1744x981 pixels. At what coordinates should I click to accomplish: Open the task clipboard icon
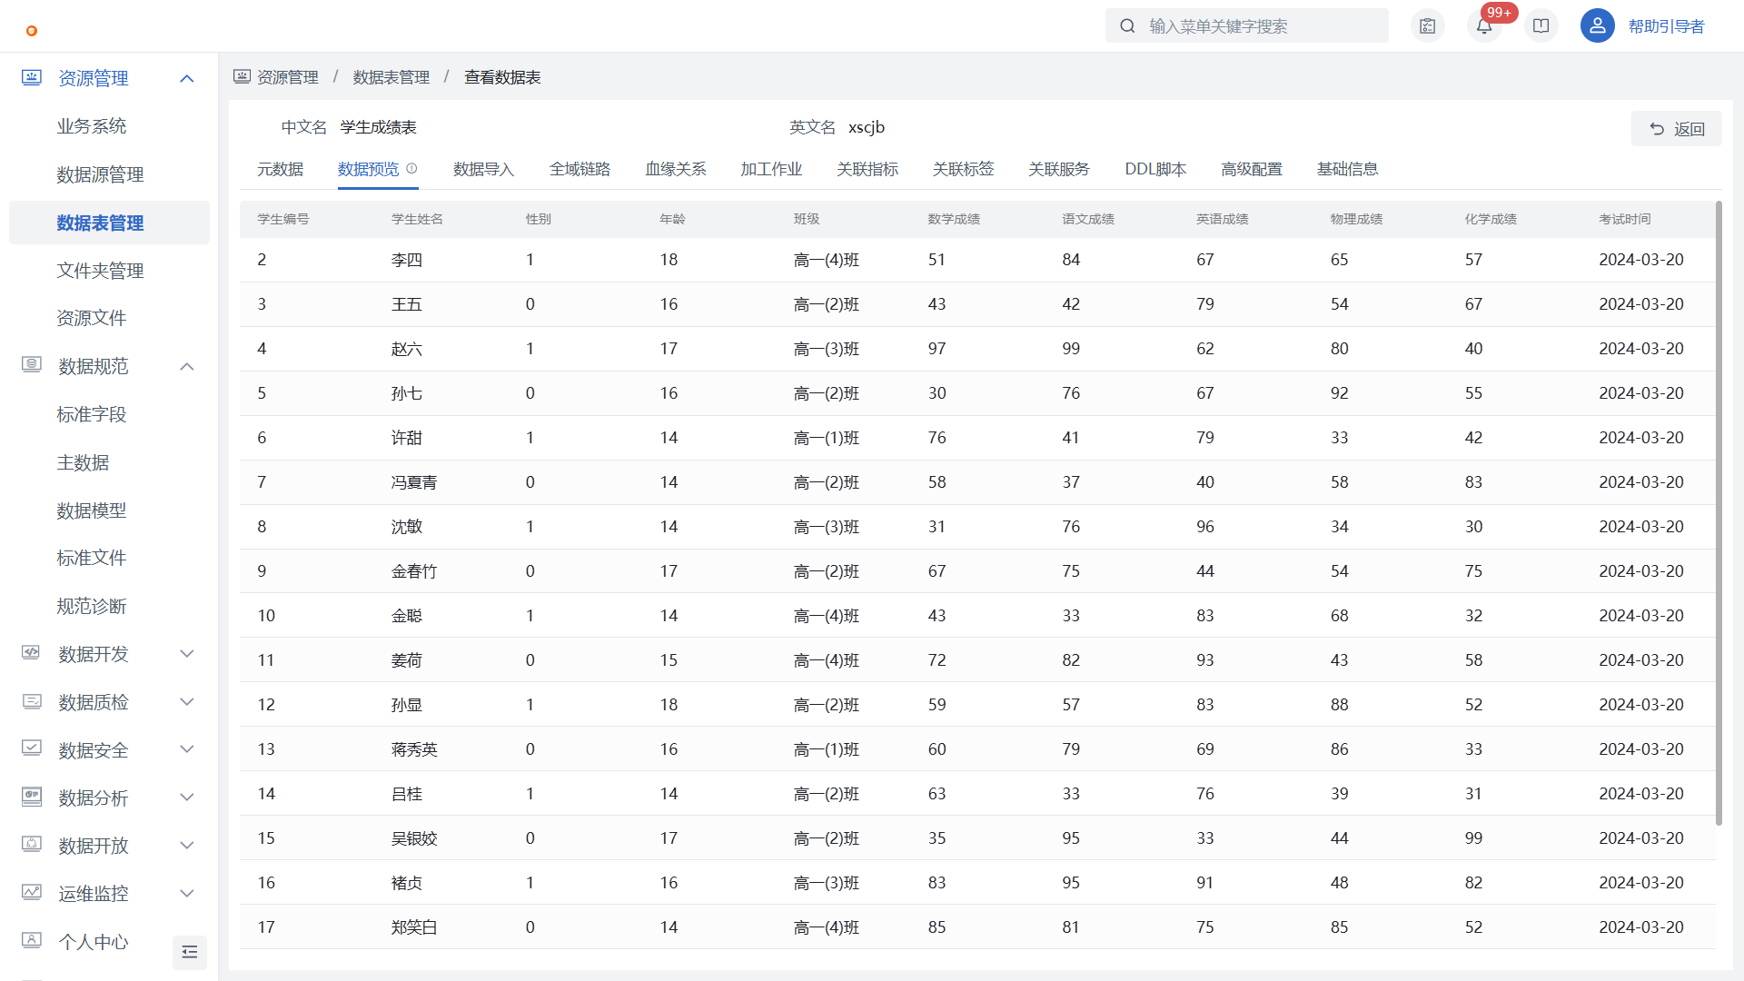(1428, 26)
